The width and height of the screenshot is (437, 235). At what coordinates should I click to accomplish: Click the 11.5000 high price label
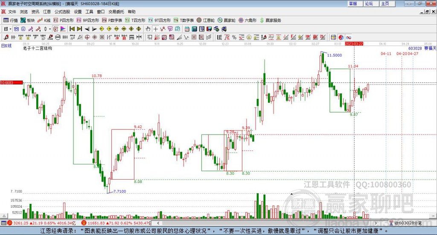(x=335, y=55)
